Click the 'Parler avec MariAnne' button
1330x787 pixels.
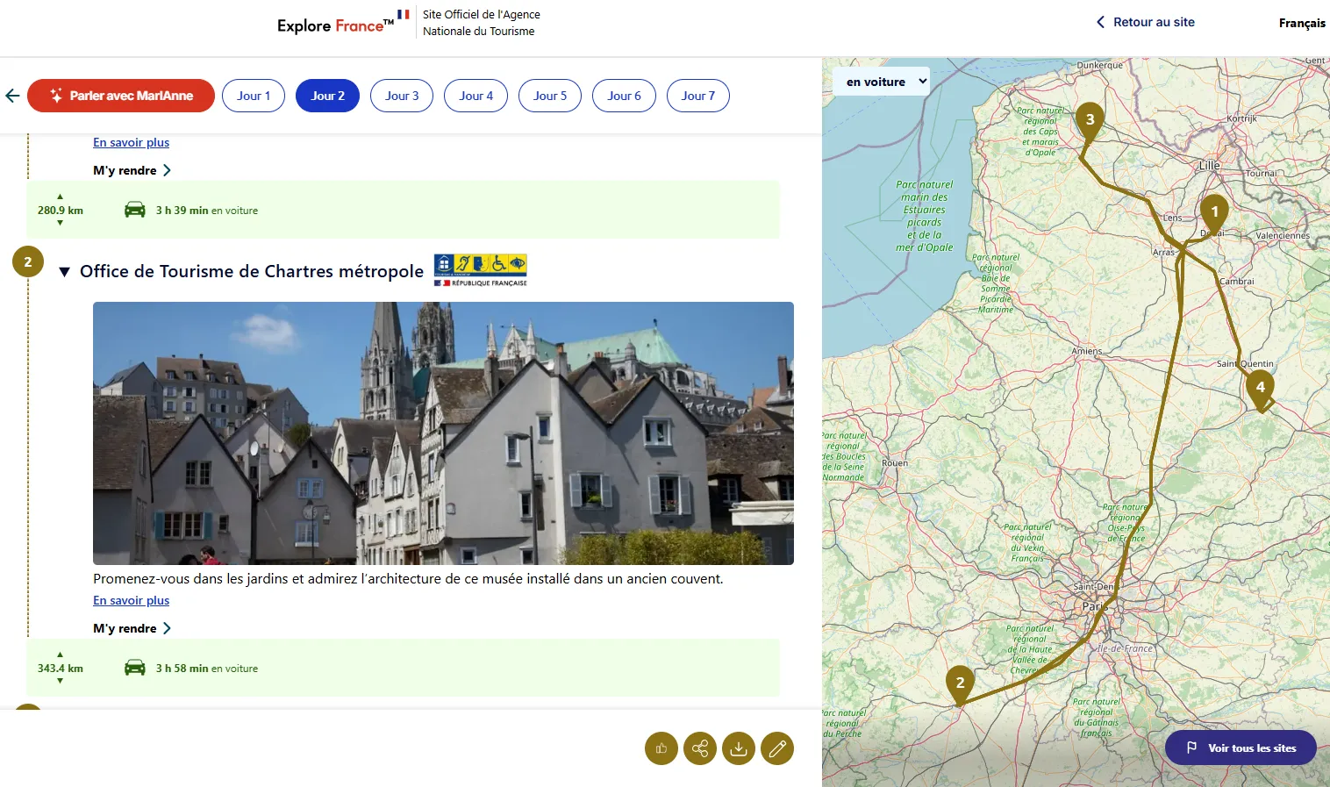click(121, 96)
